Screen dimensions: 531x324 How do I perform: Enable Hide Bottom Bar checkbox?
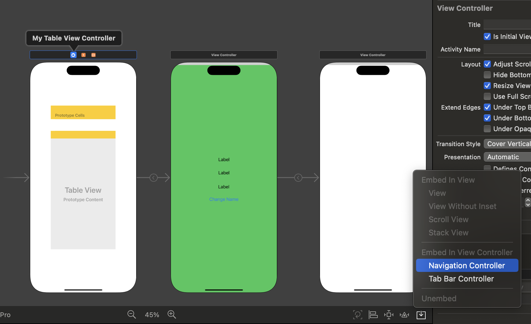pos(487,75)
